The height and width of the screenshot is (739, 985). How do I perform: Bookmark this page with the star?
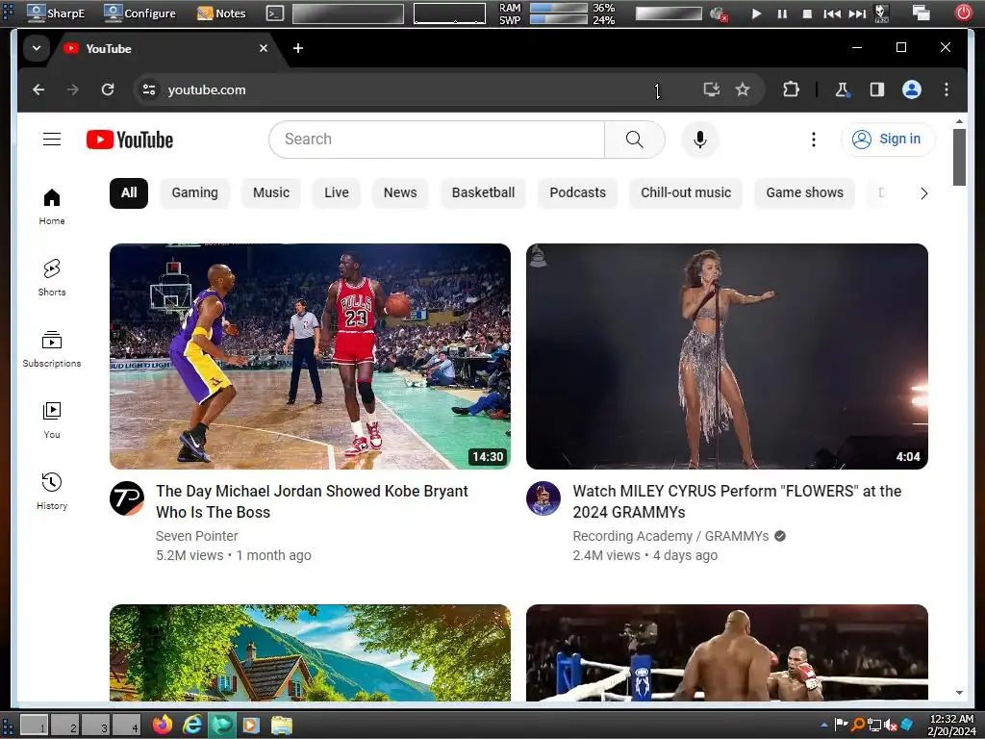(x=743, y=89)
